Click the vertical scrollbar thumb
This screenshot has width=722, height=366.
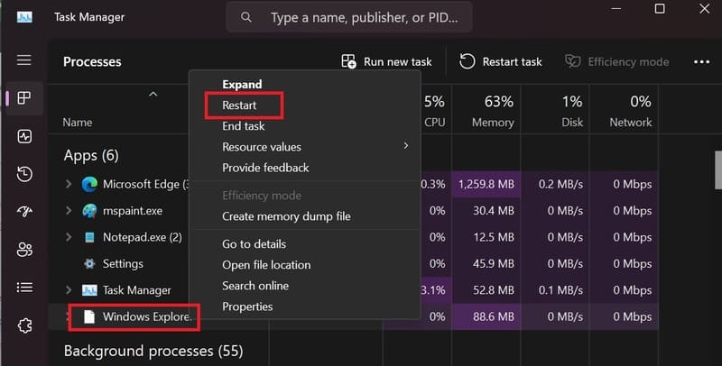coord(717,169)
